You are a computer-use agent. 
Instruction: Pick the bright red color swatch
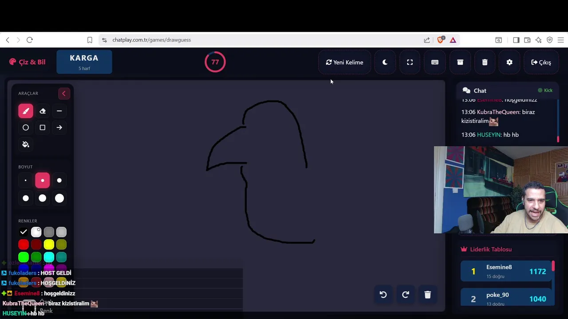[24, 244]
